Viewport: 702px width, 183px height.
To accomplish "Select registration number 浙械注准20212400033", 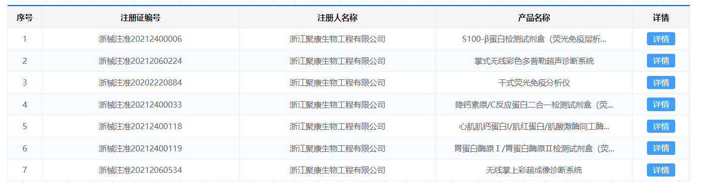I will tap(141, 105).
